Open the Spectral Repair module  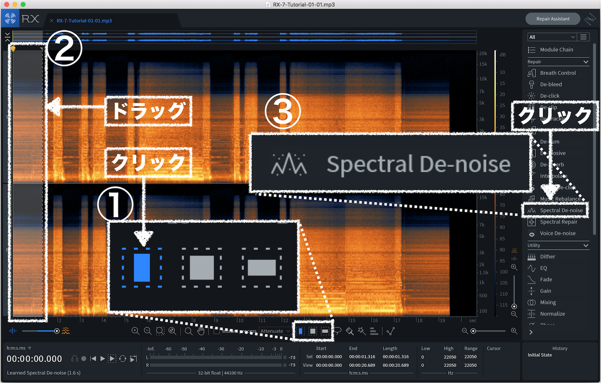pyautogui.click(x=558, y=222)
